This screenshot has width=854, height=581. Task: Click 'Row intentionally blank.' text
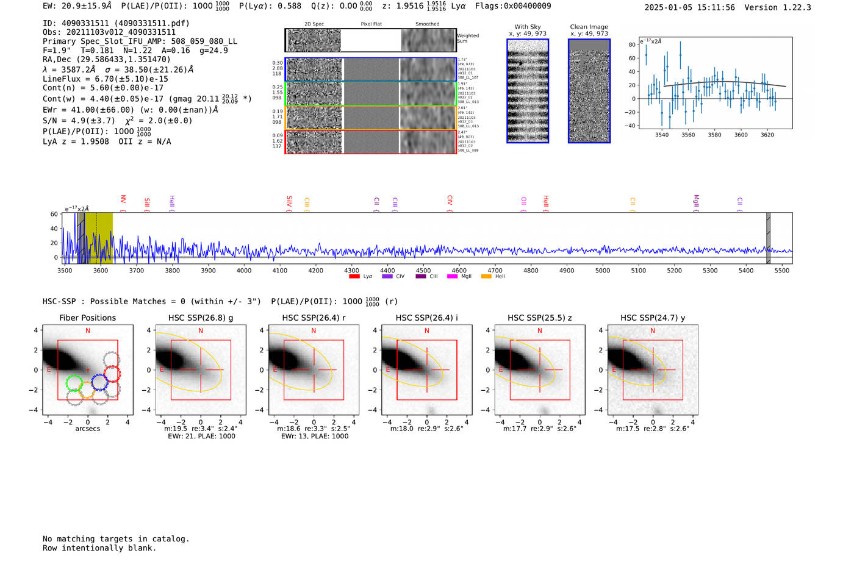pos(99,548)
